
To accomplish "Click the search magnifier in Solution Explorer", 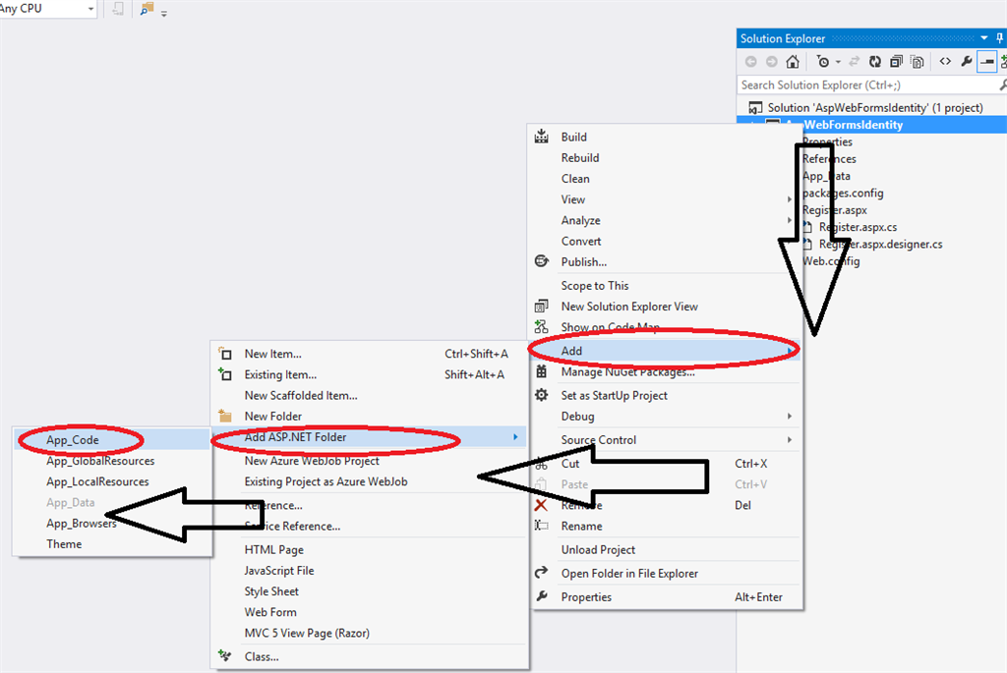I will point(1003,84).
